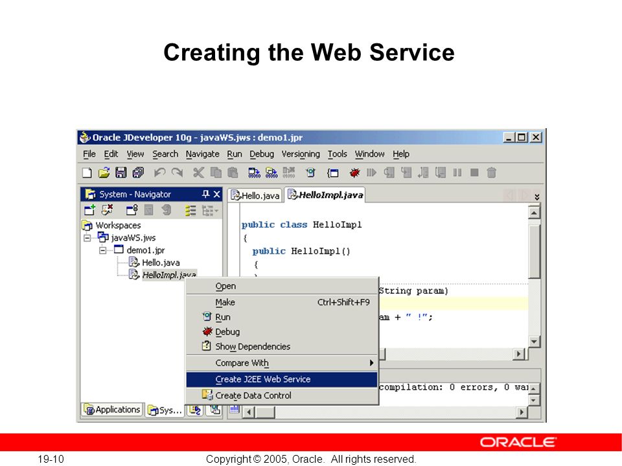Screen dimensions: 622x466
Task: Click the Run toolbar icon
Action: click(x=310, y=173)
